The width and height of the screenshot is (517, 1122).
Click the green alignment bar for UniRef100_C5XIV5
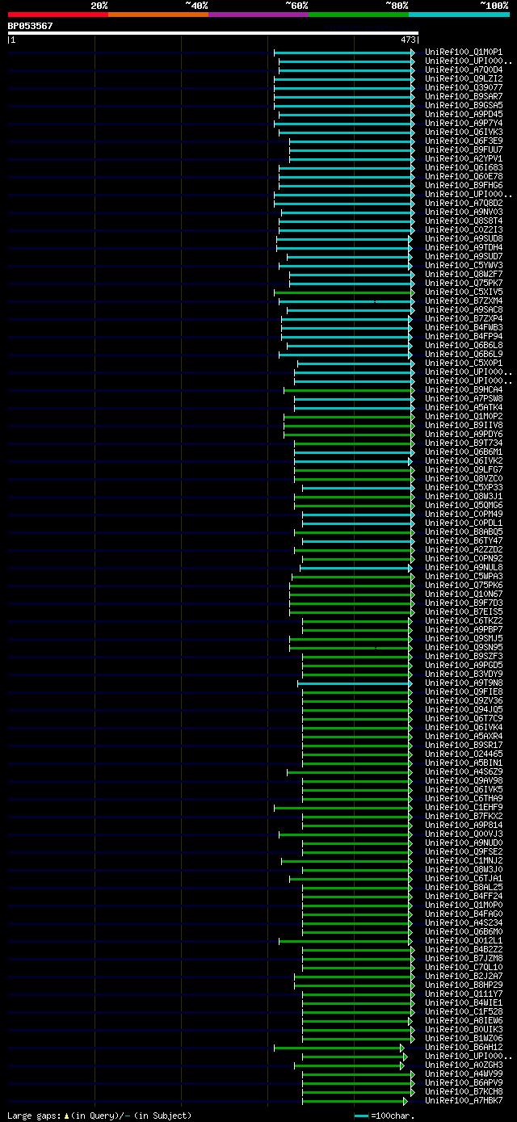pos(344,292)
